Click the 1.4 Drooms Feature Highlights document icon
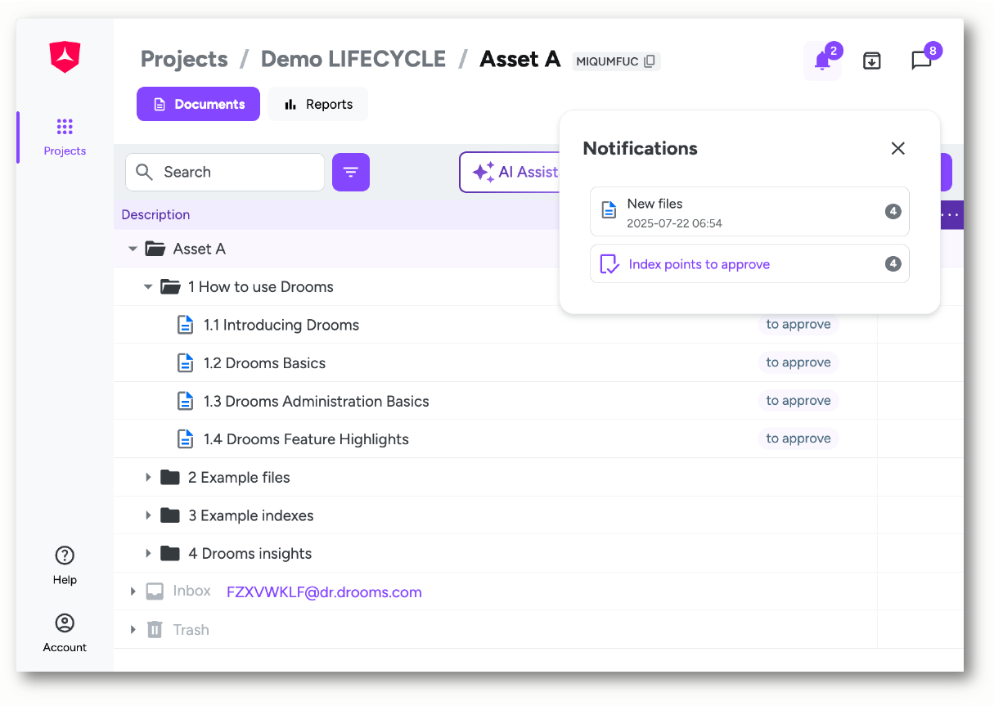Image resolution: width=994 pixels, height=706 pixels. point(186,439)
